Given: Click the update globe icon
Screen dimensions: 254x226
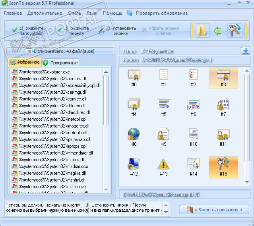Looking at the screenshot, I should [x=130, y=13].
